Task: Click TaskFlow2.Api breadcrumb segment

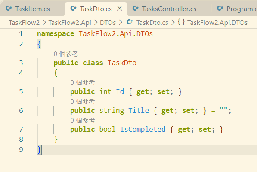Action: coord(70,23)
